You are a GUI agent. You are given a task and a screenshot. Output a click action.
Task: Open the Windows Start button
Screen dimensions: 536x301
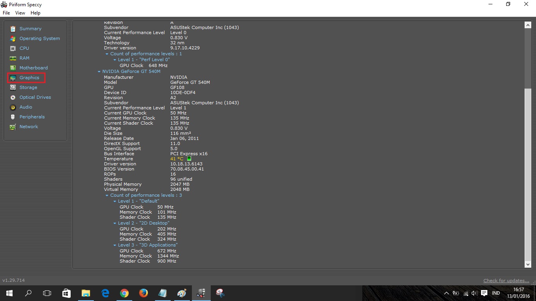pyautogui.click(x=9, y=293)
